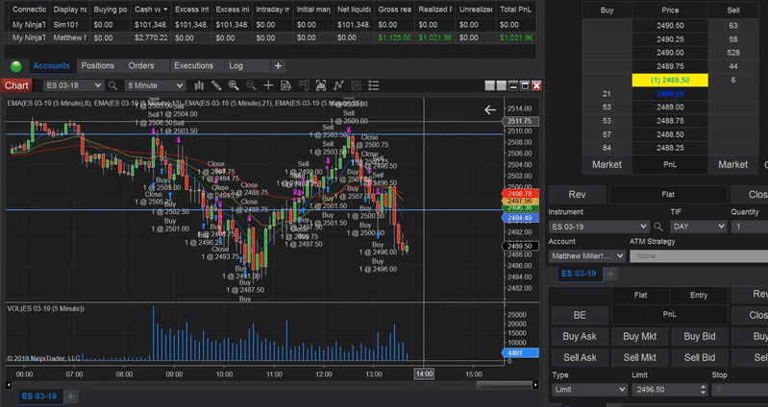Click the zoom in magnifier icon
The width and height of the screenshot is (768, 407).
[234, 85]
